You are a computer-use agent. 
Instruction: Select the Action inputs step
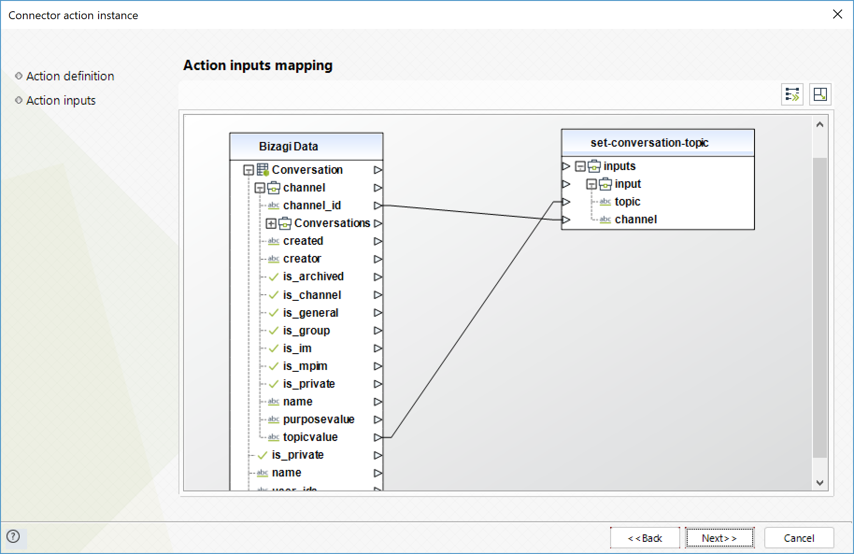(61, 100)
